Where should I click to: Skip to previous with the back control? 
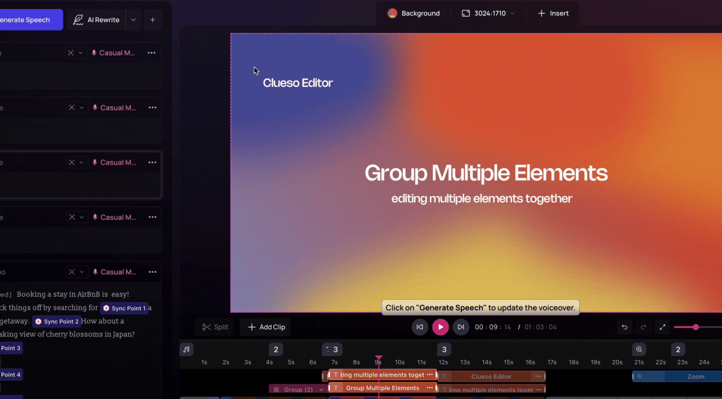click(420, 327)
